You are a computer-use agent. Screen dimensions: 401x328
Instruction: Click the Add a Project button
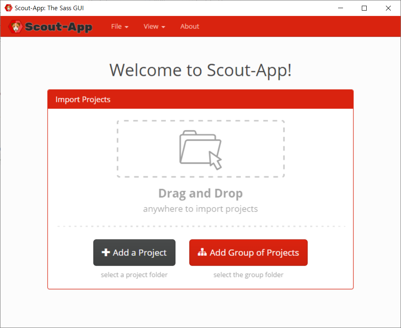(x=134, y=253)
